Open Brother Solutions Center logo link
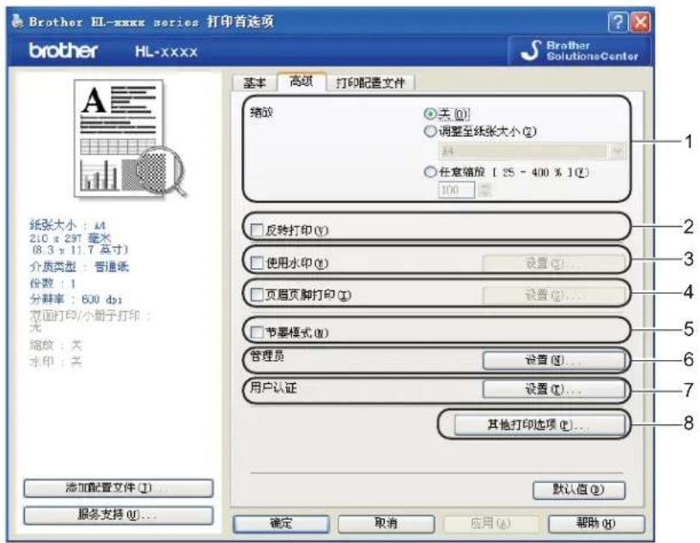The height and width of the screenshot is (543, 700). coord(580,51)
